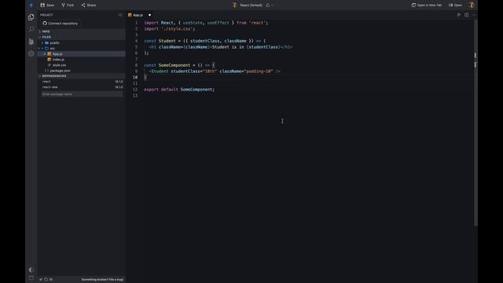
Task: Click the Open preview button
Action: [x=455, y=6]
